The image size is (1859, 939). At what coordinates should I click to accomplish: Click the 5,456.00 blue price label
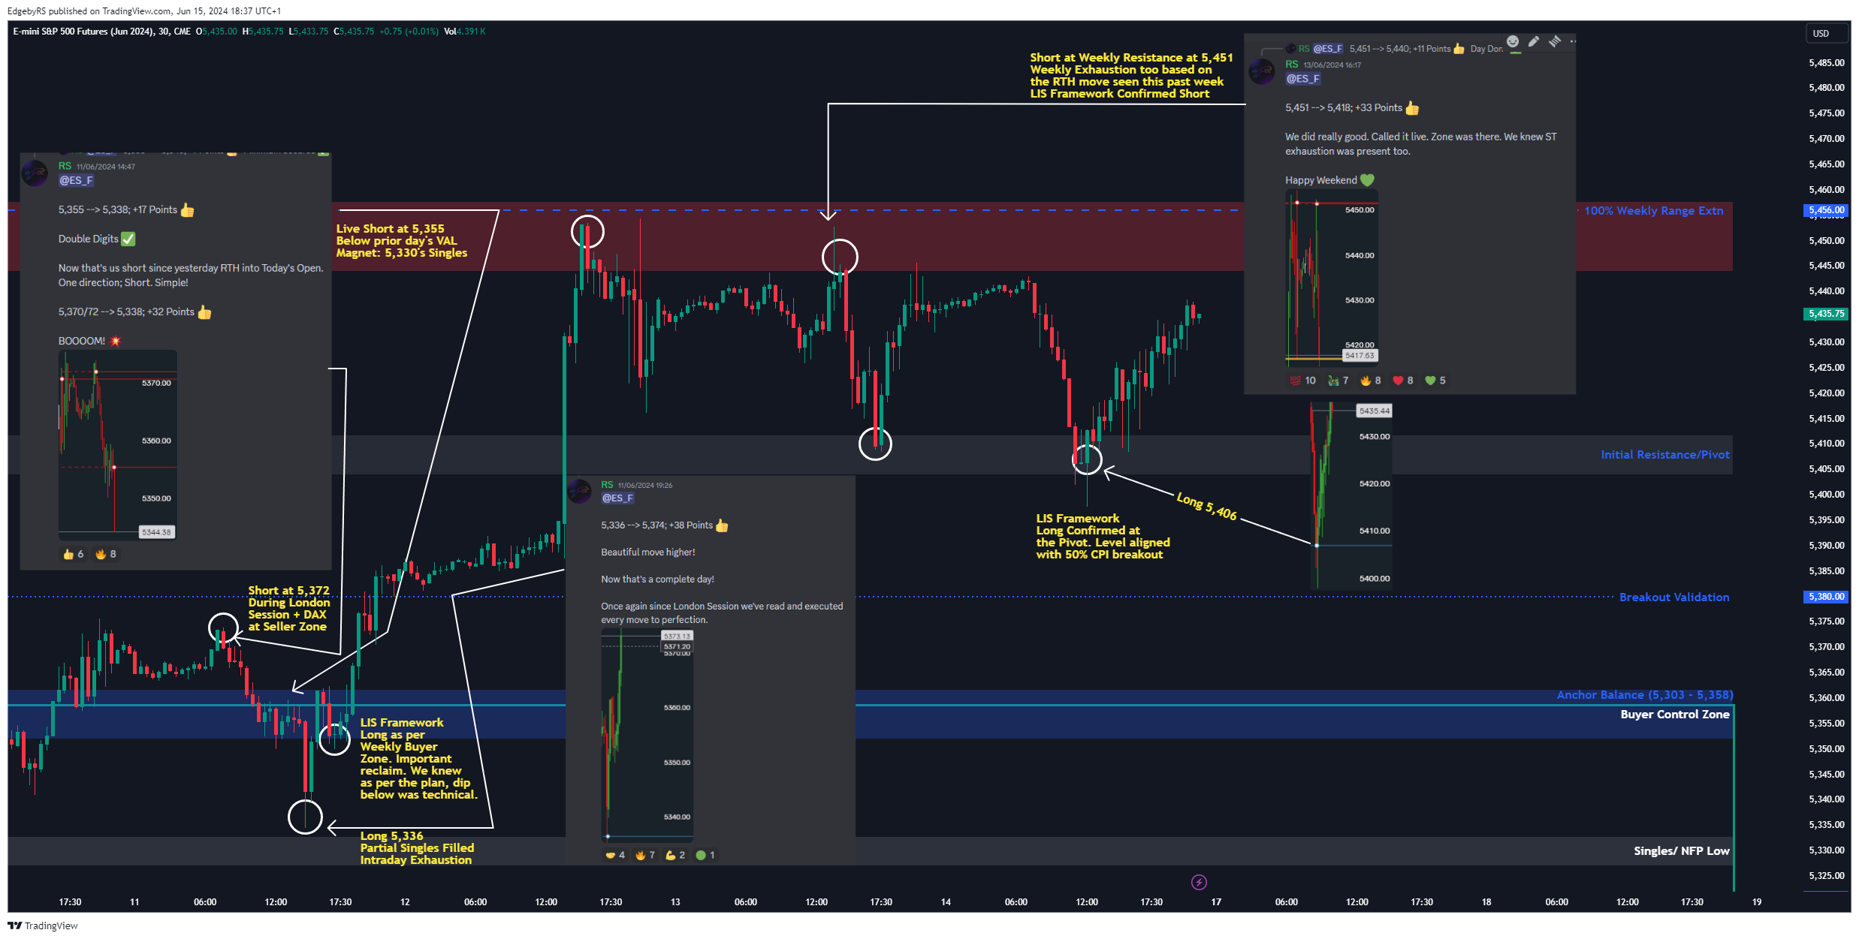point(1825,210)
